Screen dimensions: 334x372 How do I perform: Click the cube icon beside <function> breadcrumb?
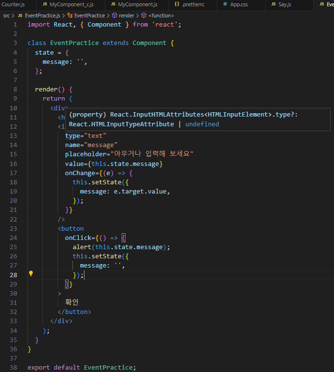144,15
